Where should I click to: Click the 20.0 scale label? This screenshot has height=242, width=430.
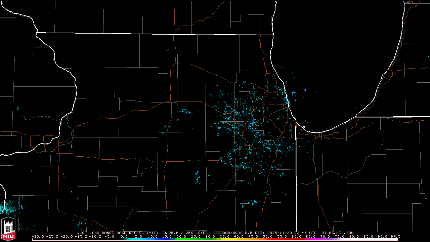pos(181,236)
